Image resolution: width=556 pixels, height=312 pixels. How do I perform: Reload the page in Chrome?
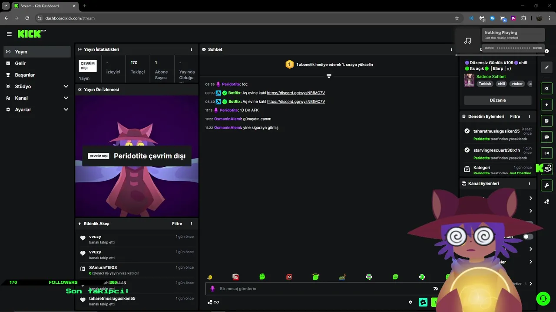pos(27,18)
